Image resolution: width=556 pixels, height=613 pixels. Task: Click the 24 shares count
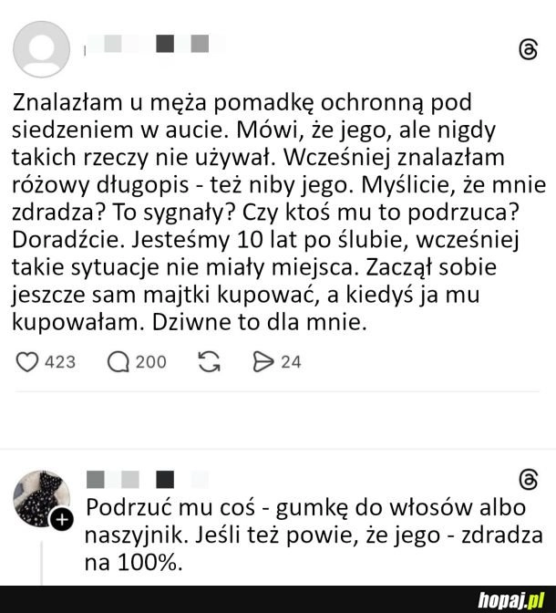(x=290, y=362)
